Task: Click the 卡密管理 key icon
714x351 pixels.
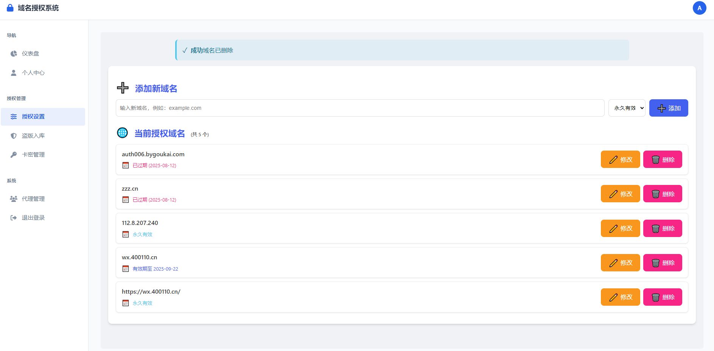Action: pyautogui.click(x=14, y=155)
